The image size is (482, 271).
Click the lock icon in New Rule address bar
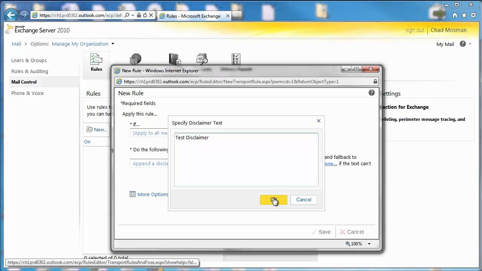[375, 81]
